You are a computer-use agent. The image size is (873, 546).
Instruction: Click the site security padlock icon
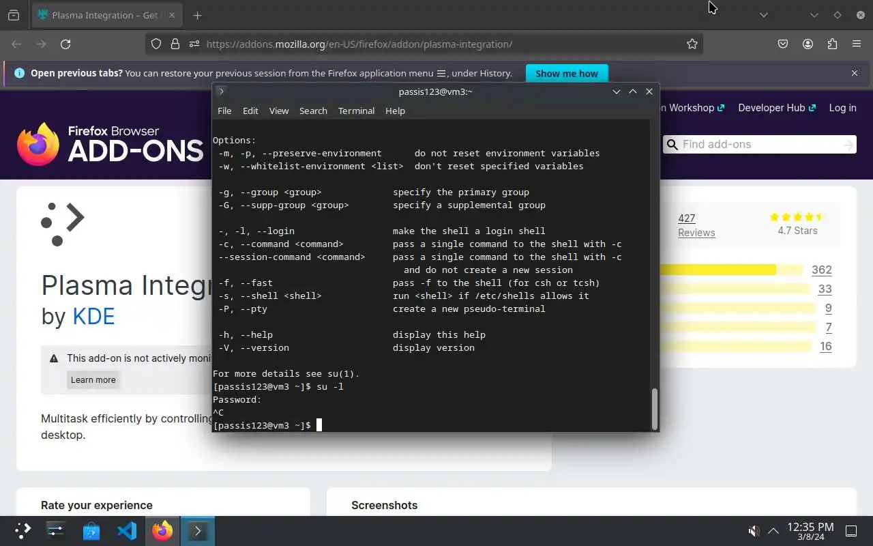(175, 44)
